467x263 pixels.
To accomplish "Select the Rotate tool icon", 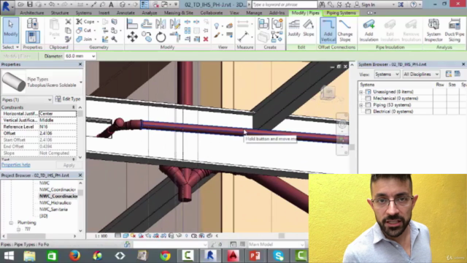I will click(161, 37).
